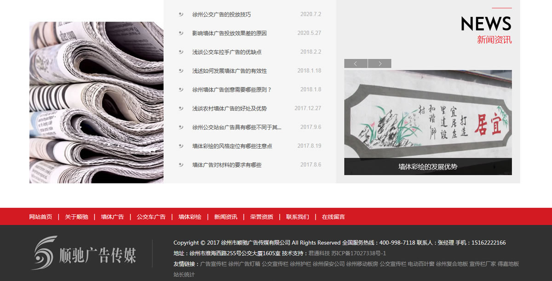Click bullet icon beside 影响墙体广告投放效果差的原因
The width and height of the screenshot is (552, 281).
[x=181, y=33]
